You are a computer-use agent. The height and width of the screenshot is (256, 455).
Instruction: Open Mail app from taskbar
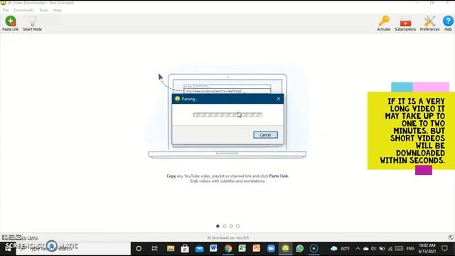click(x=199, y=249)
